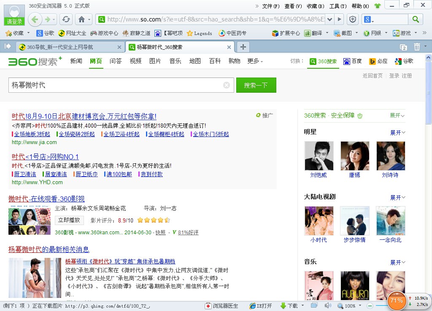Expand the 360搜索 安全保障 section
This screenshot has width=432, height=311.
click(x=397, y=115)
